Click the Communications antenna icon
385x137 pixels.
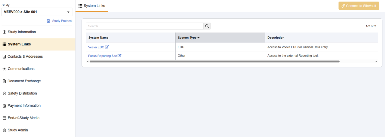tap(4, 69)
